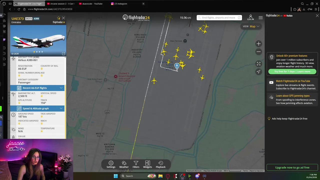Viewport: 320px width, 180px height.
Task: Switch to Arcane season 2 YouTube tab
Action: click(61, 4)
